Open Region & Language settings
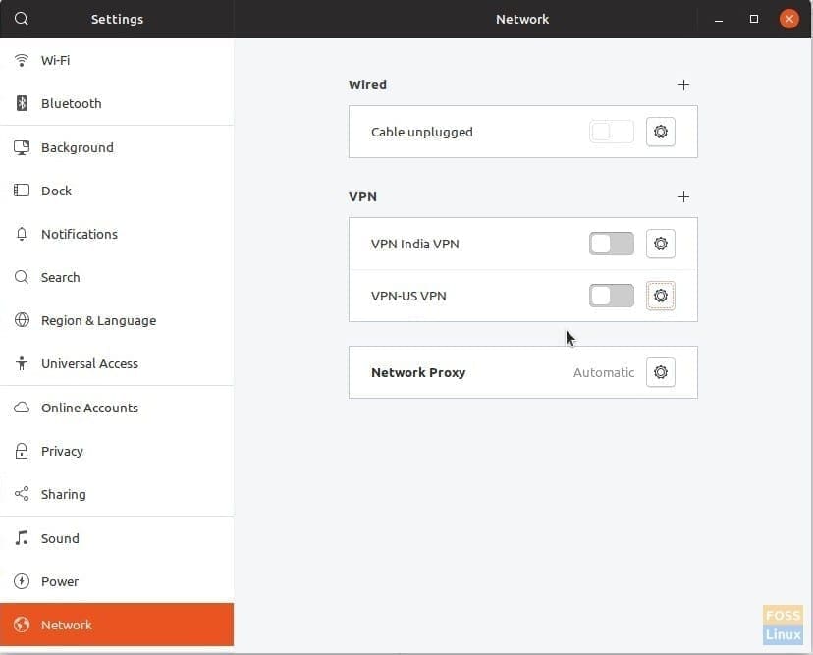This screenshot has height=655, width=813. click(117, 320)
